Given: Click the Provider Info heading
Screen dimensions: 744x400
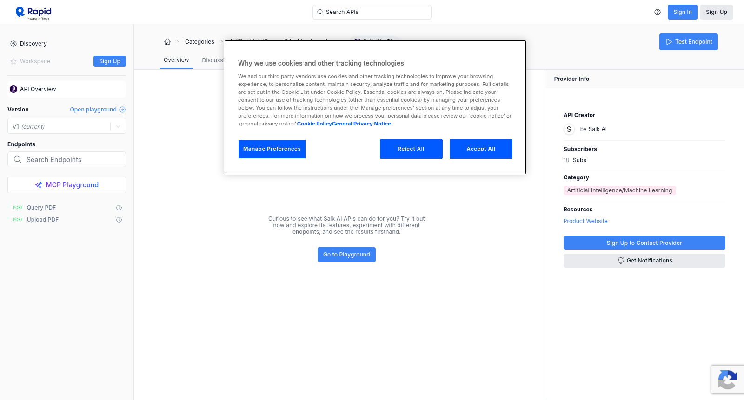Looking at the screenshot, I should [571, 79].
